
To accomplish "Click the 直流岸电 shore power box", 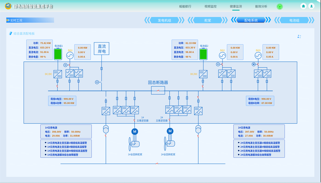I will click(102, 48).
